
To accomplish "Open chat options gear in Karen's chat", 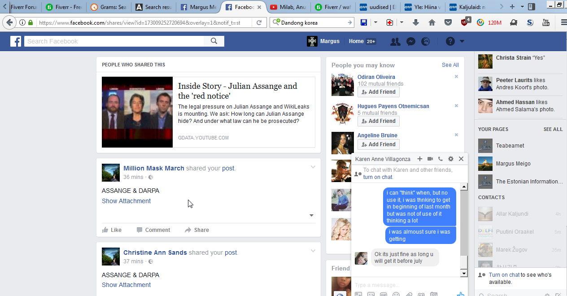I will point(451,159).
